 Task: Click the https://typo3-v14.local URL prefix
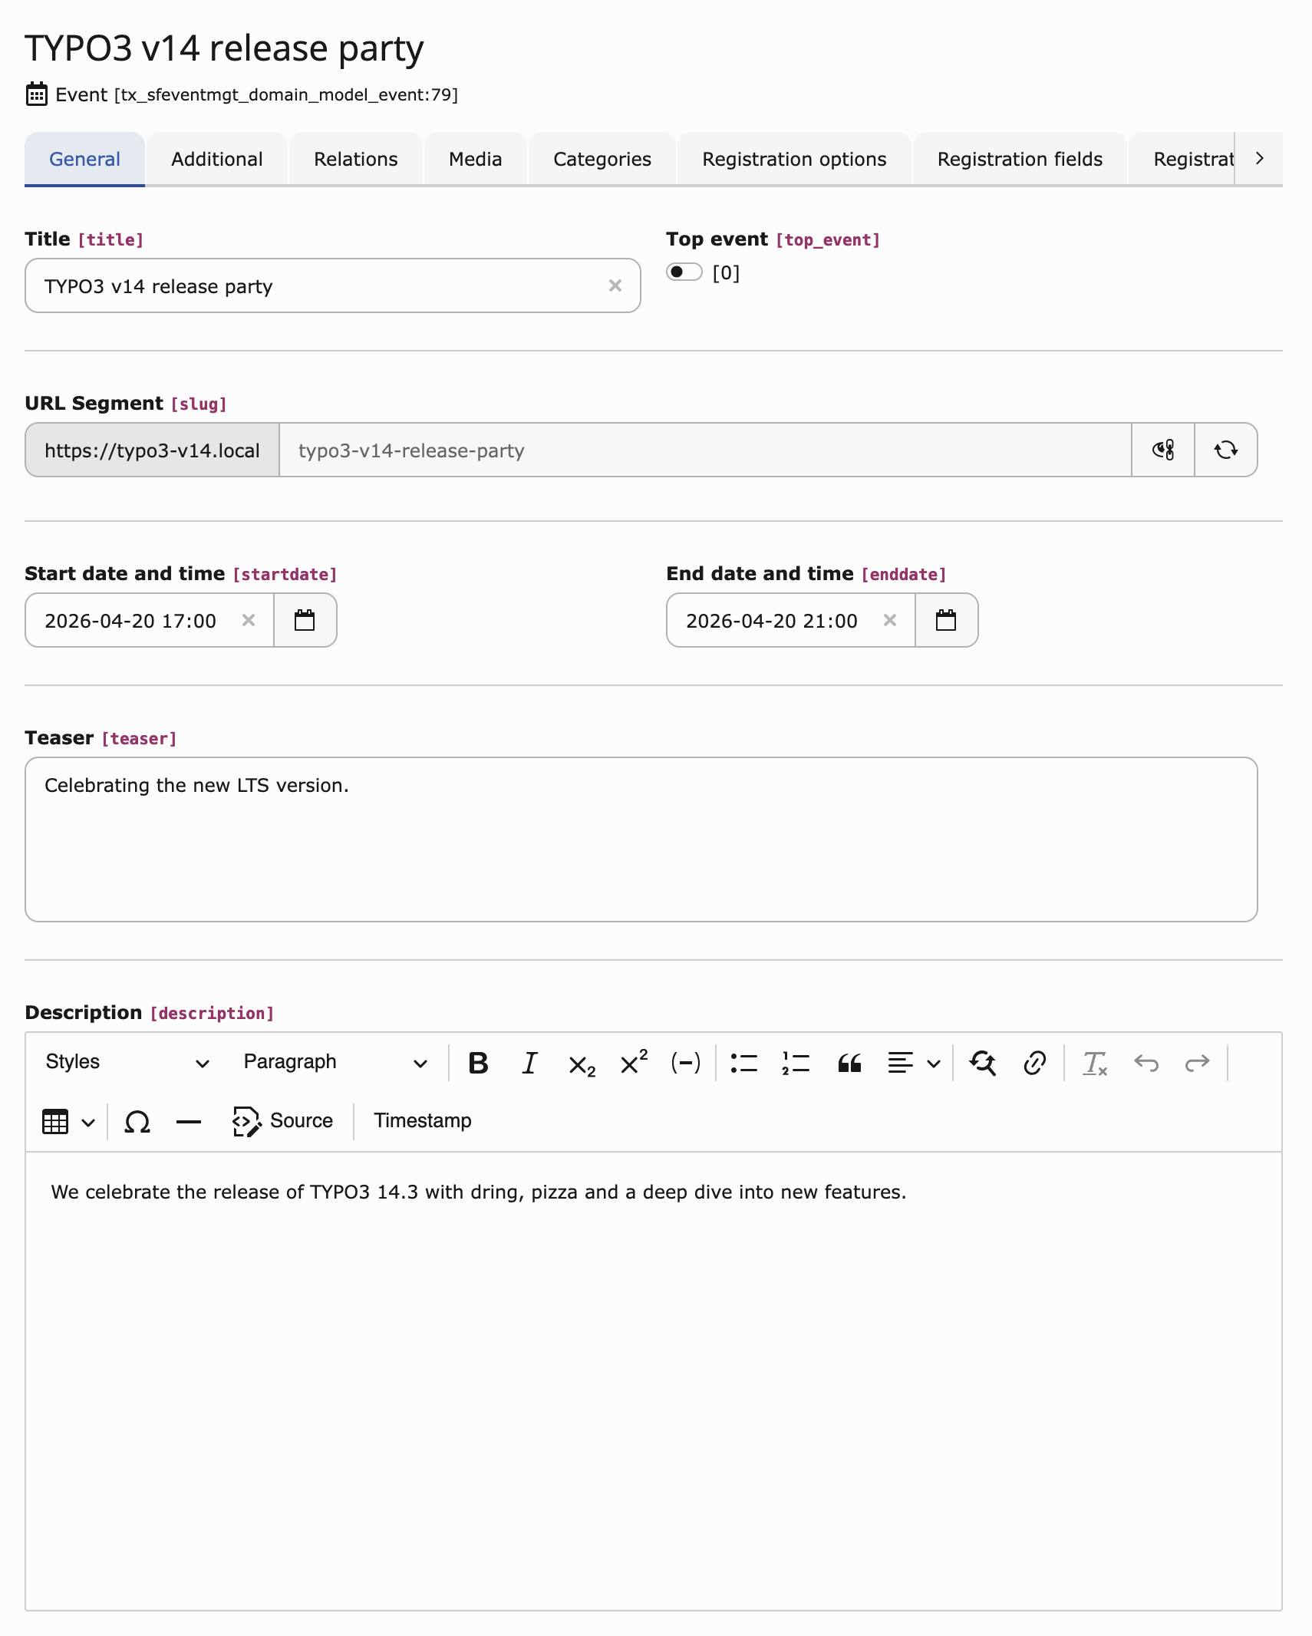tap(152, 450)
